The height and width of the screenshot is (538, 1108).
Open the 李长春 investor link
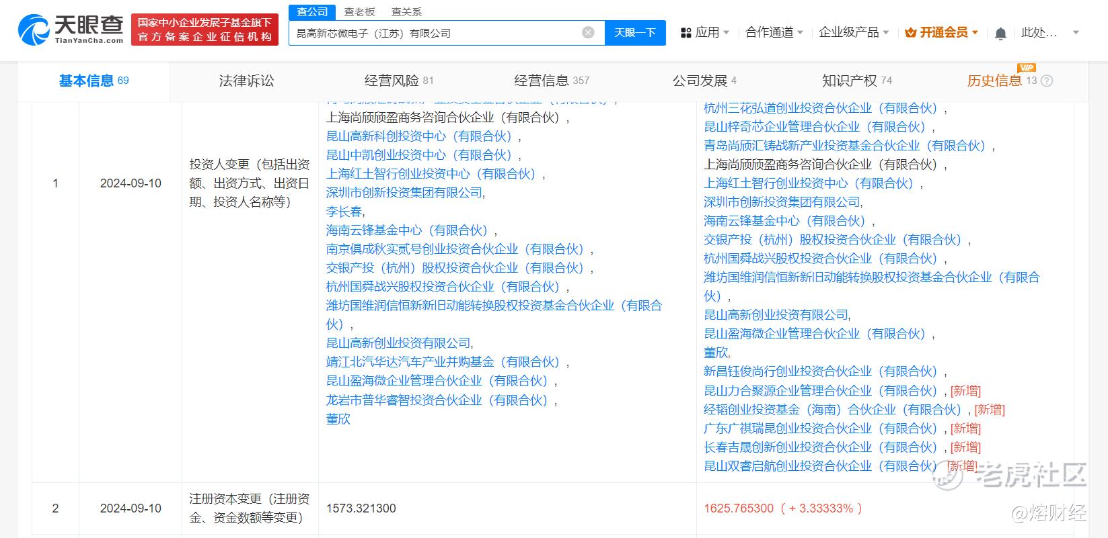pos(343,212)
